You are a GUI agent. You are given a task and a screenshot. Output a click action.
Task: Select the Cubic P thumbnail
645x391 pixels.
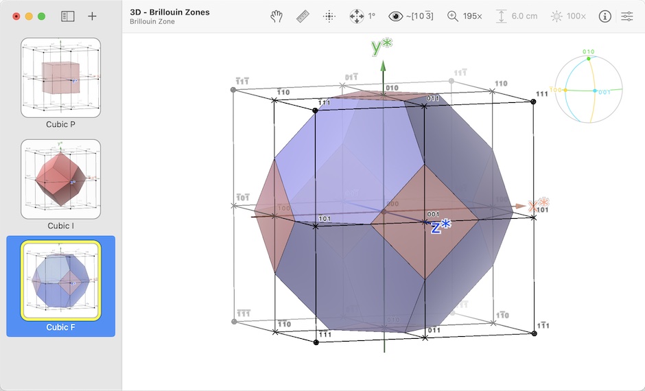[60, 78]
